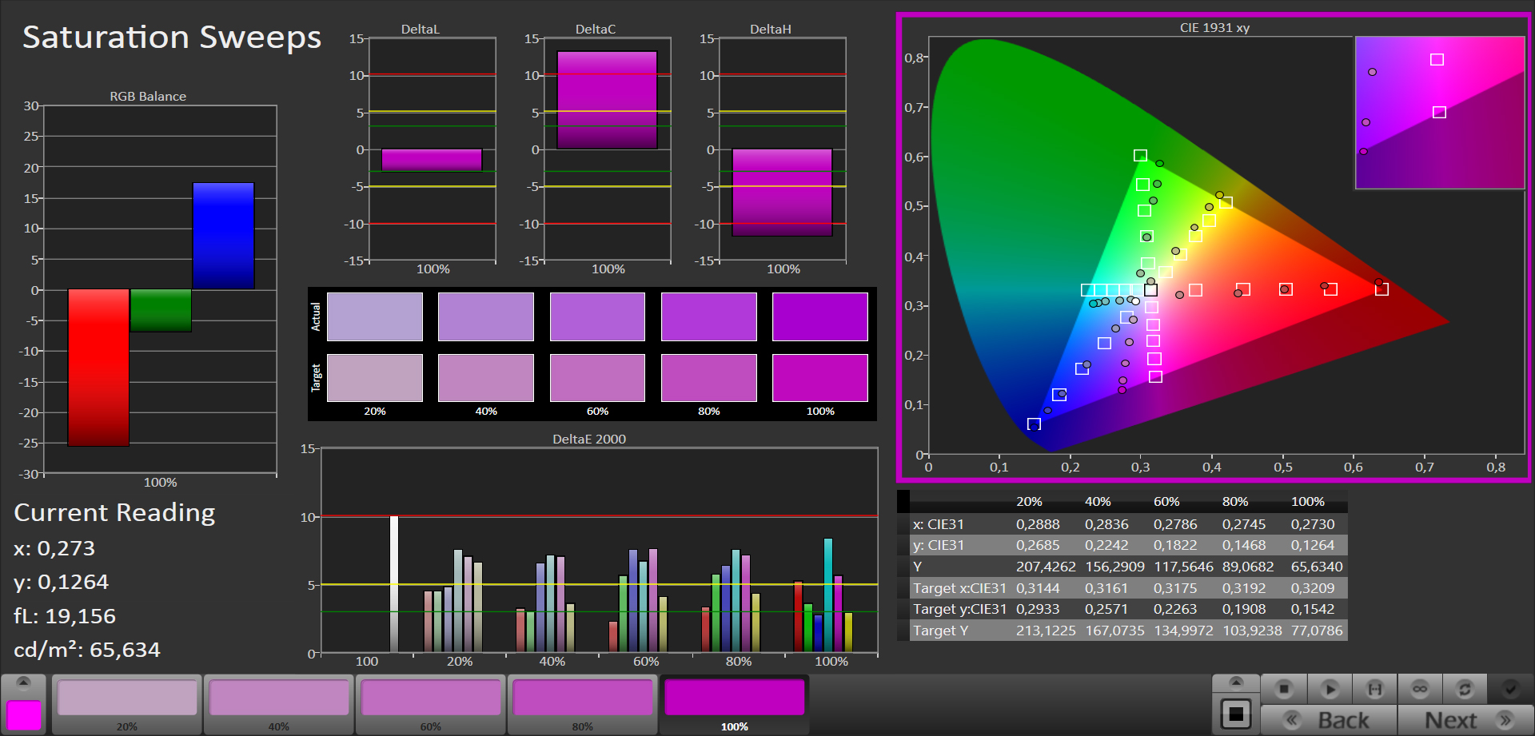
Task: Click the cyan 100% bar in DeltaE 2000
Action: pos(828,595)
